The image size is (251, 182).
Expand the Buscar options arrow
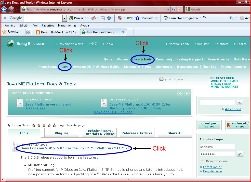(x=85, y=18)
